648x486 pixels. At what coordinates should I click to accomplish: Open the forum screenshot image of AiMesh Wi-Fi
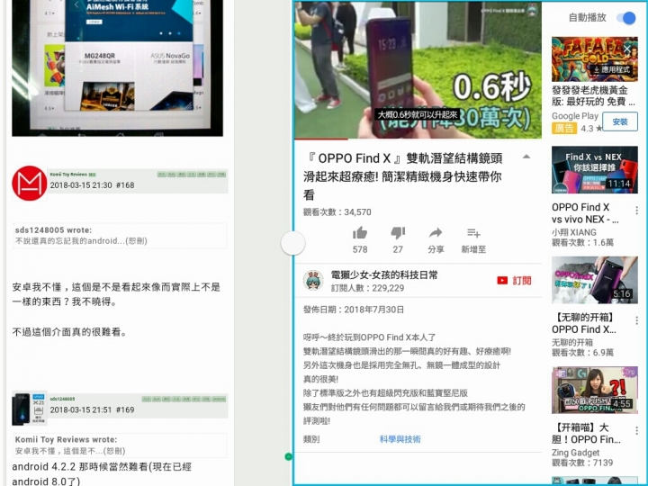click(117, 68)
